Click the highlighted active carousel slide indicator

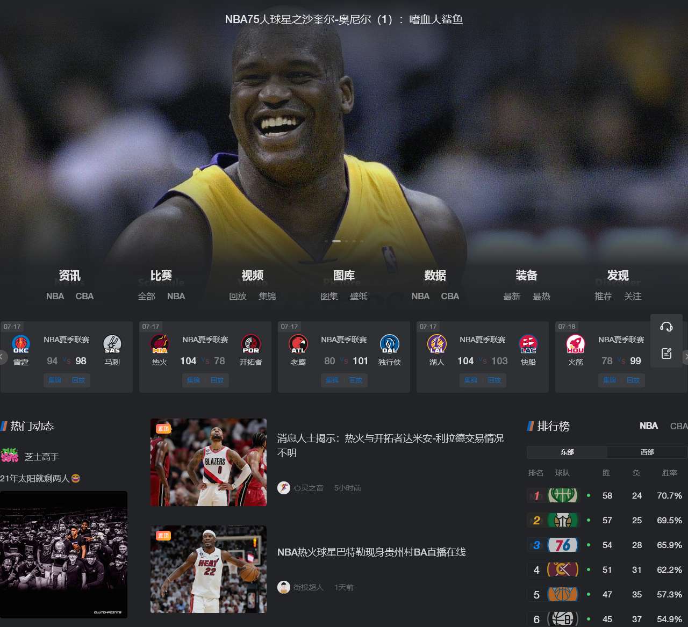pos(336,241)
